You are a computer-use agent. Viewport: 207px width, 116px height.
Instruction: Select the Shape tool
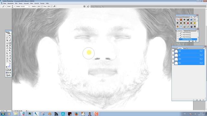click(x=10, y=56)
